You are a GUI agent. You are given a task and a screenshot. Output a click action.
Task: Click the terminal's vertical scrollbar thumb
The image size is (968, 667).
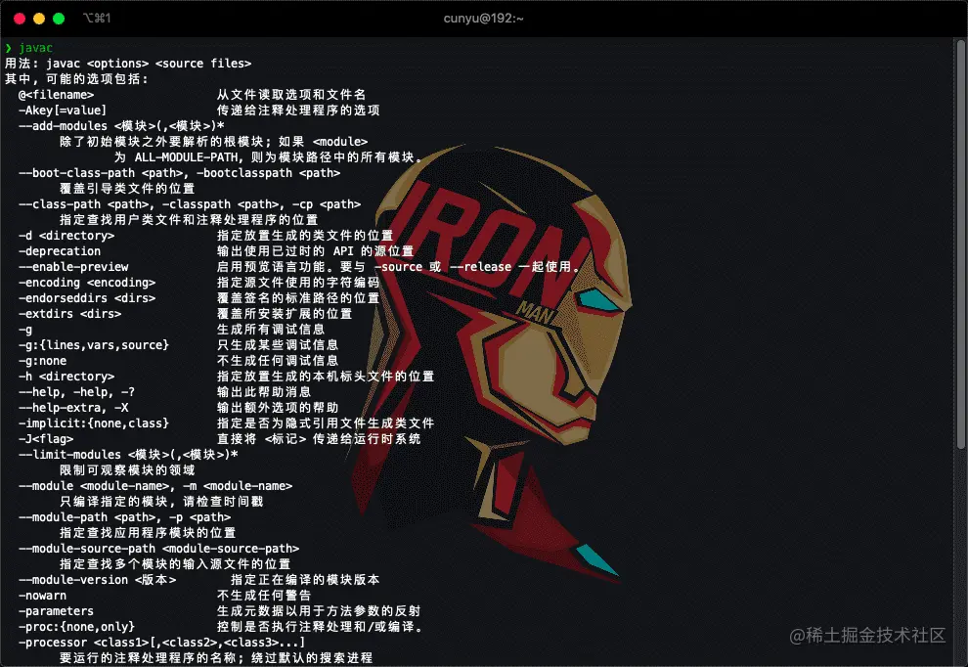click(x=960, y=244)
